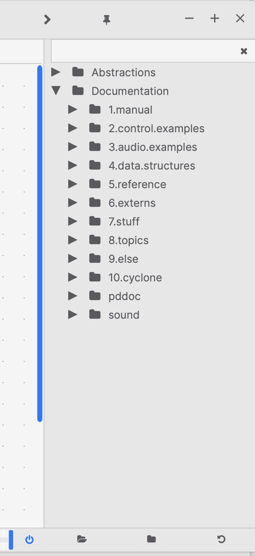The height and width of the screenshot is (556, 255).
Task: Click the closed folder icon in the bottom toolbar
Action: click(151, 539)
